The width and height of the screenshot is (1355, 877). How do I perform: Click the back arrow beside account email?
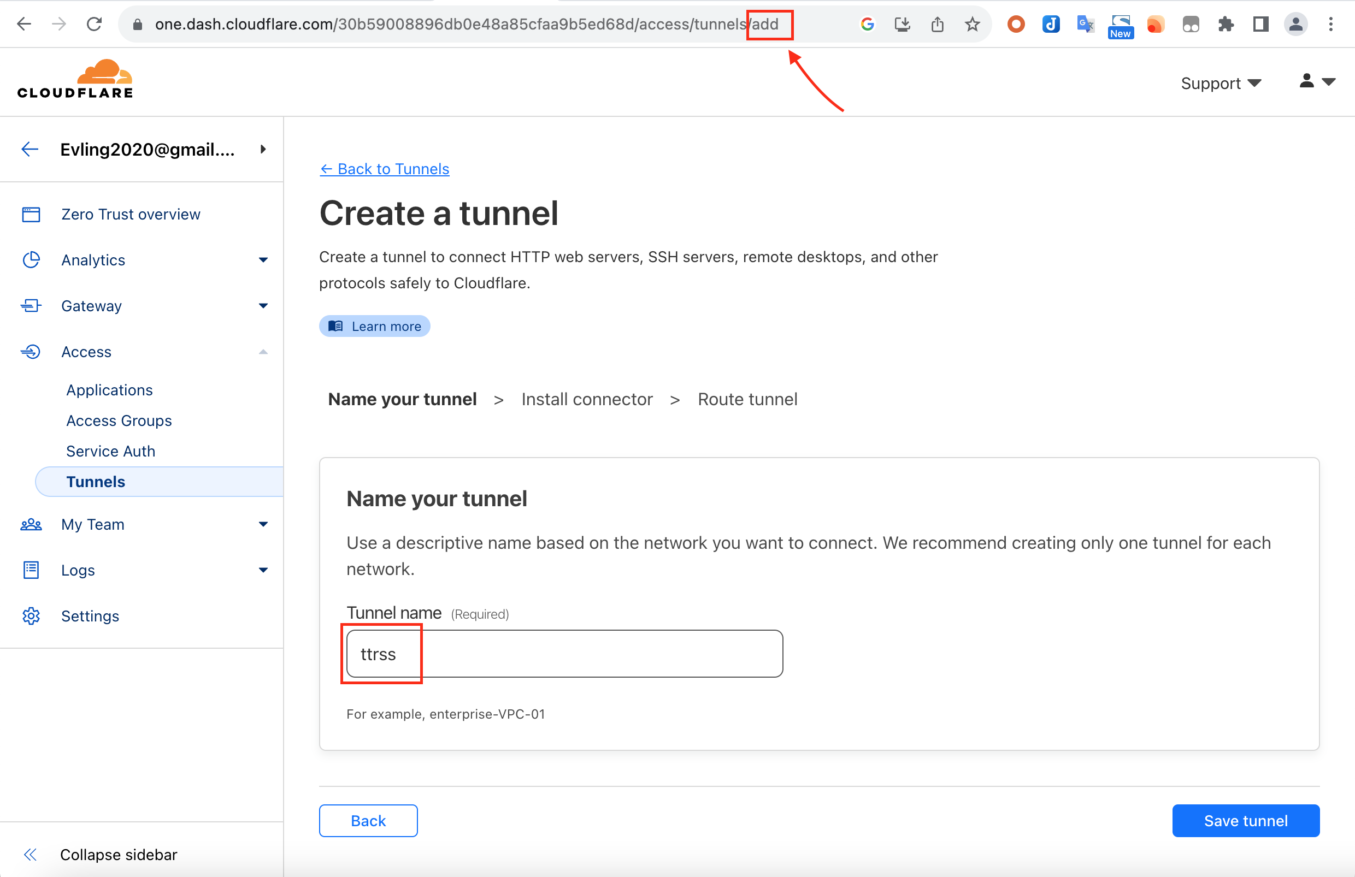click(x=30, y=149)
